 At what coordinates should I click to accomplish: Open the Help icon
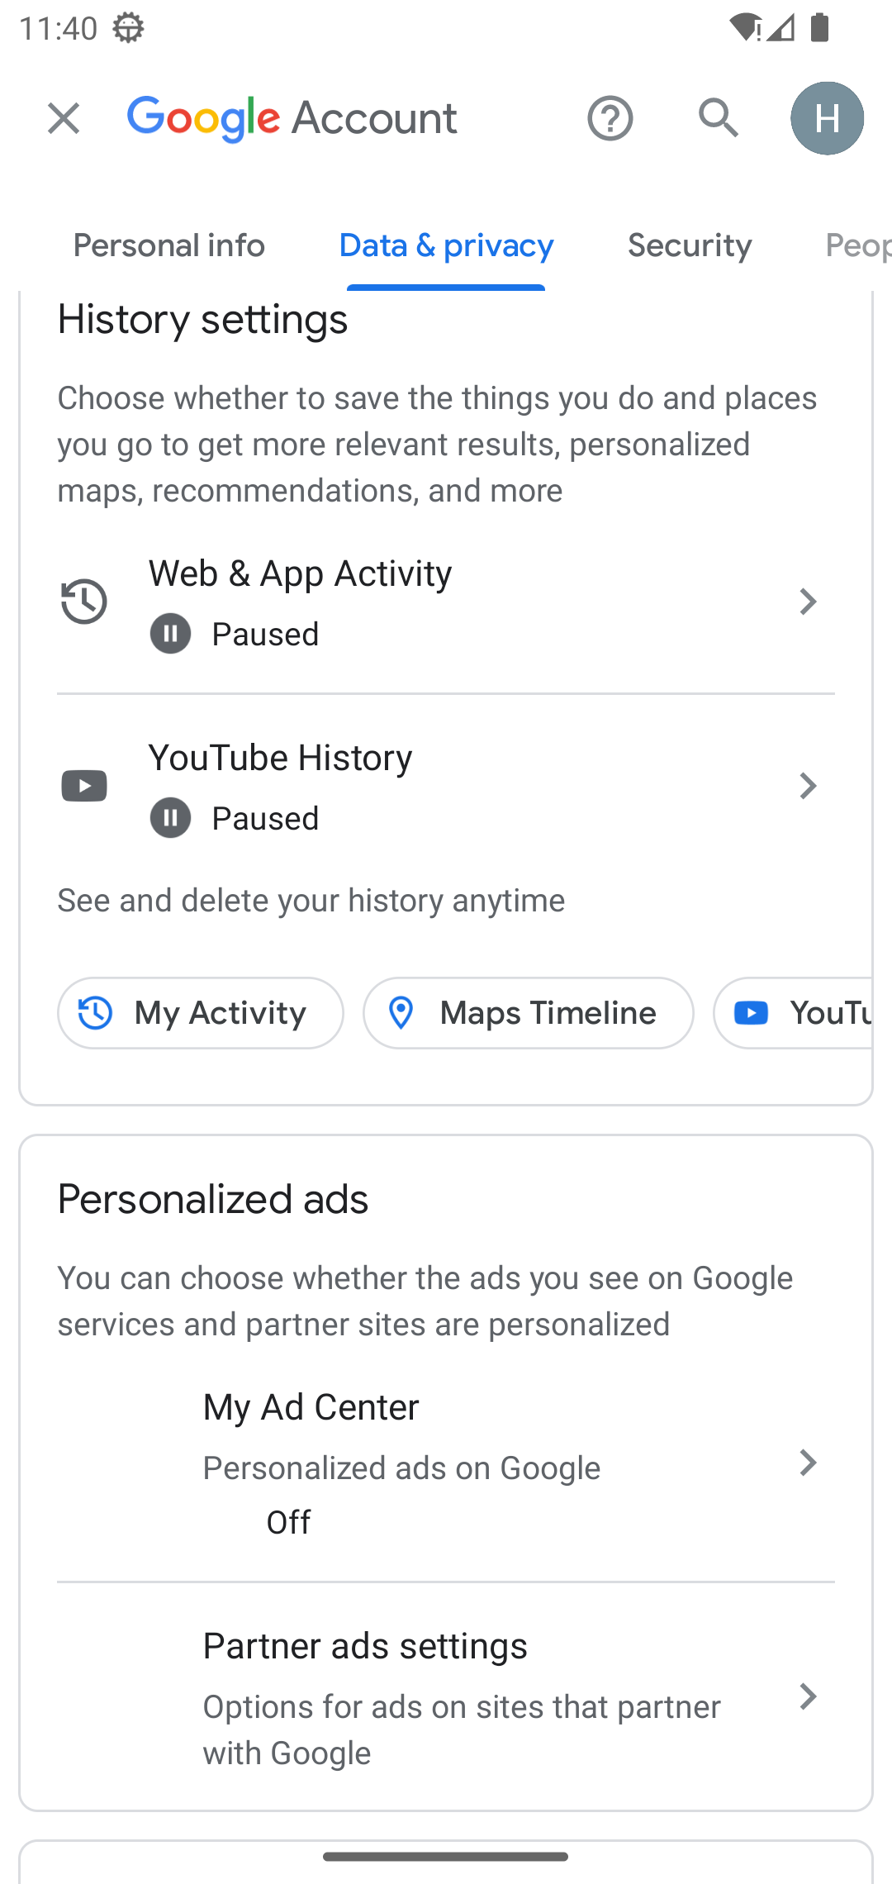pyautogui.click(x=610, y=118)
